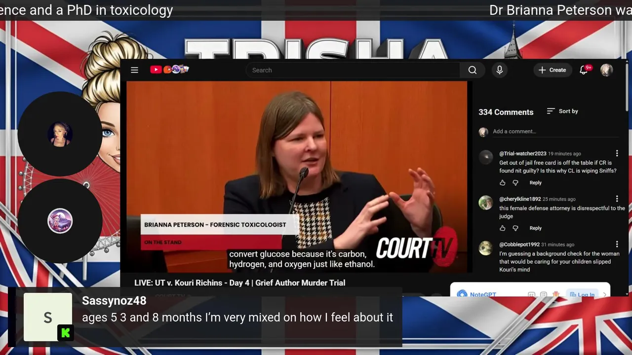Reply to the Trial-watcher2023 comment
632x355 pixels.
tap(536, 183)
